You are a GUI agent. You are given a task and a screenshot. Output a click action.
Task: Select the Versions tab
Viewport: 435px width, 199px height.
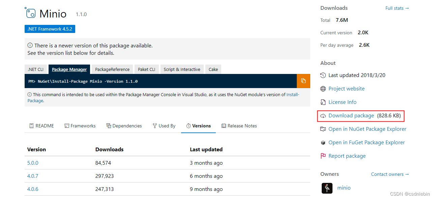click(198, 126)
